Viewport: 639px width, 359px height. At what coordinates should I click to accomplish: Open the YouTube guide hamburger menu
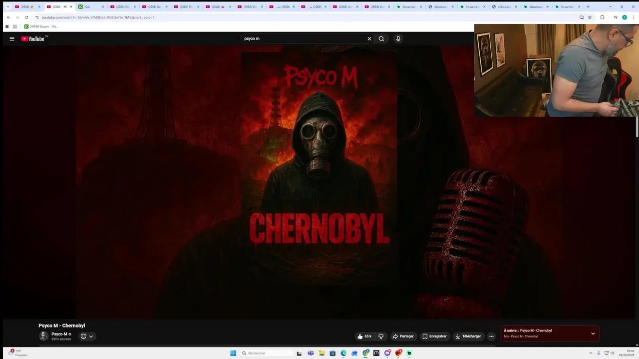point(12,38)
